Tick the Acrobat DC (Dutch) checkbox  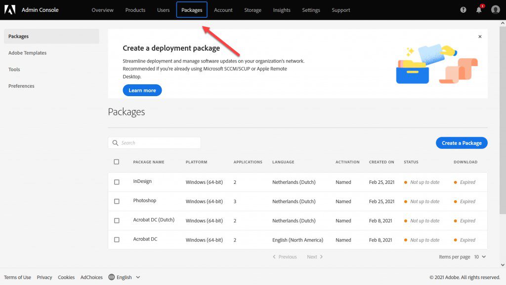tap(117, 220)
